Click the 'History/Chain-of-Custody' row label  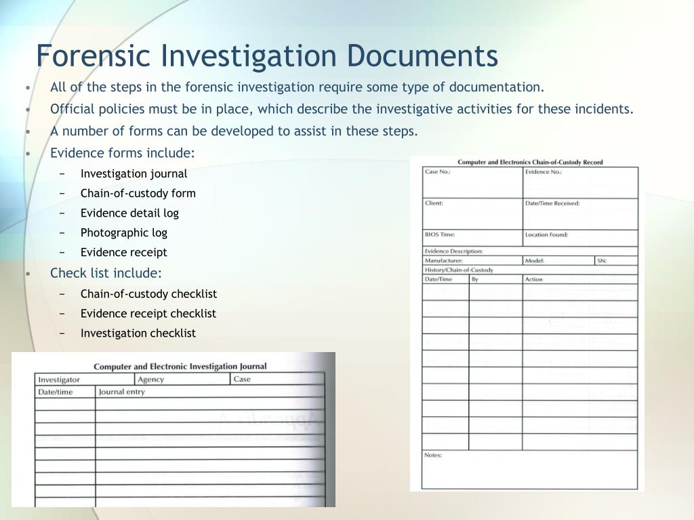point(459,269)
